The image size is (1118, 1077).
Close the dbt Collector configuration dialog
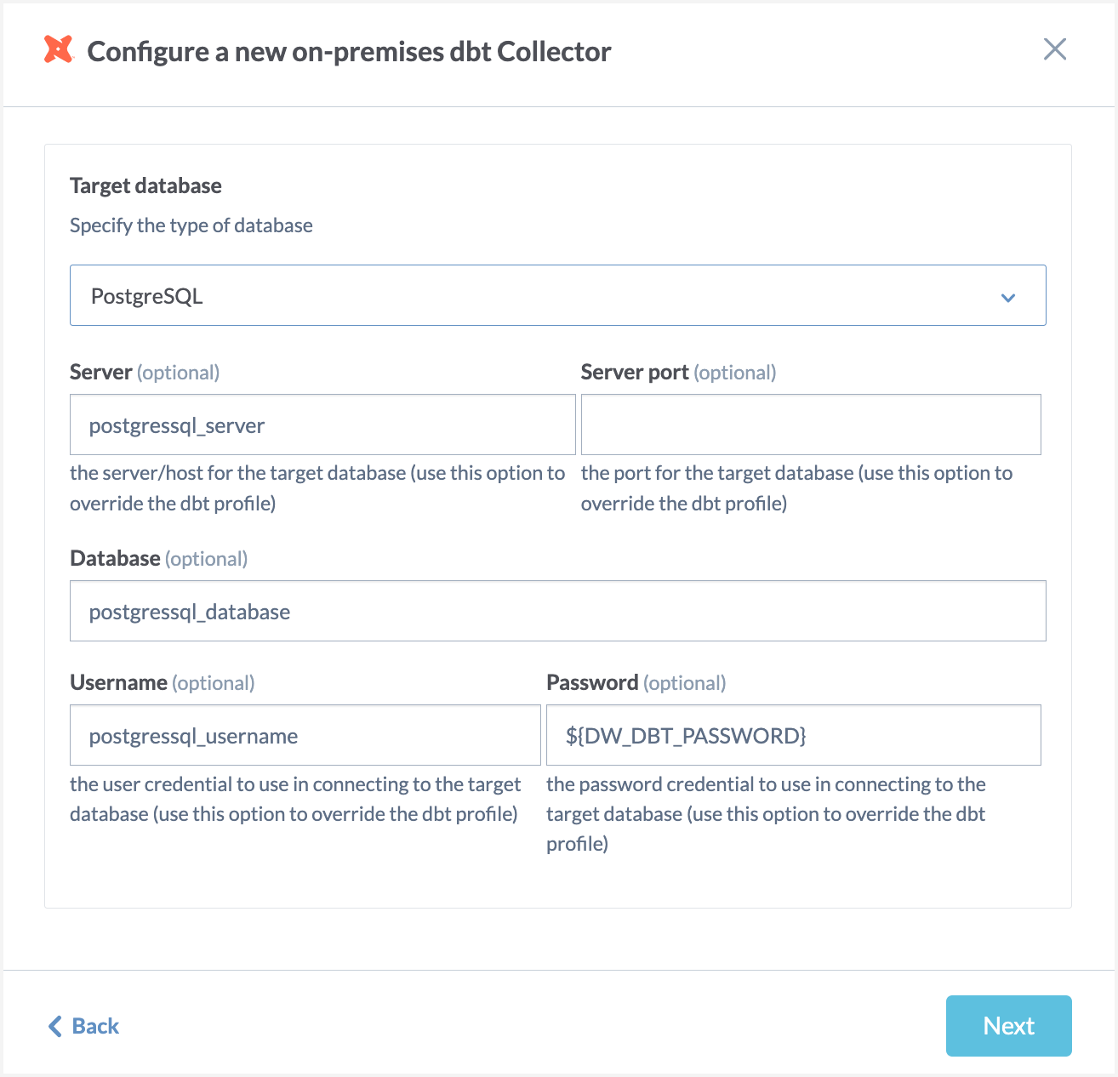tap(1054, 49)
